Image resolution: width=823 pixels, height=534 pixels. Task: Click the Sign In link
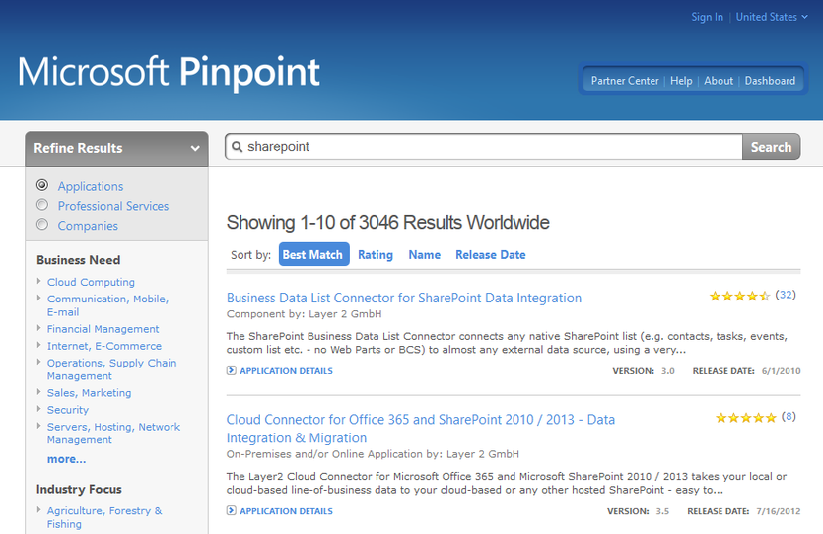(x=707, y=17)
